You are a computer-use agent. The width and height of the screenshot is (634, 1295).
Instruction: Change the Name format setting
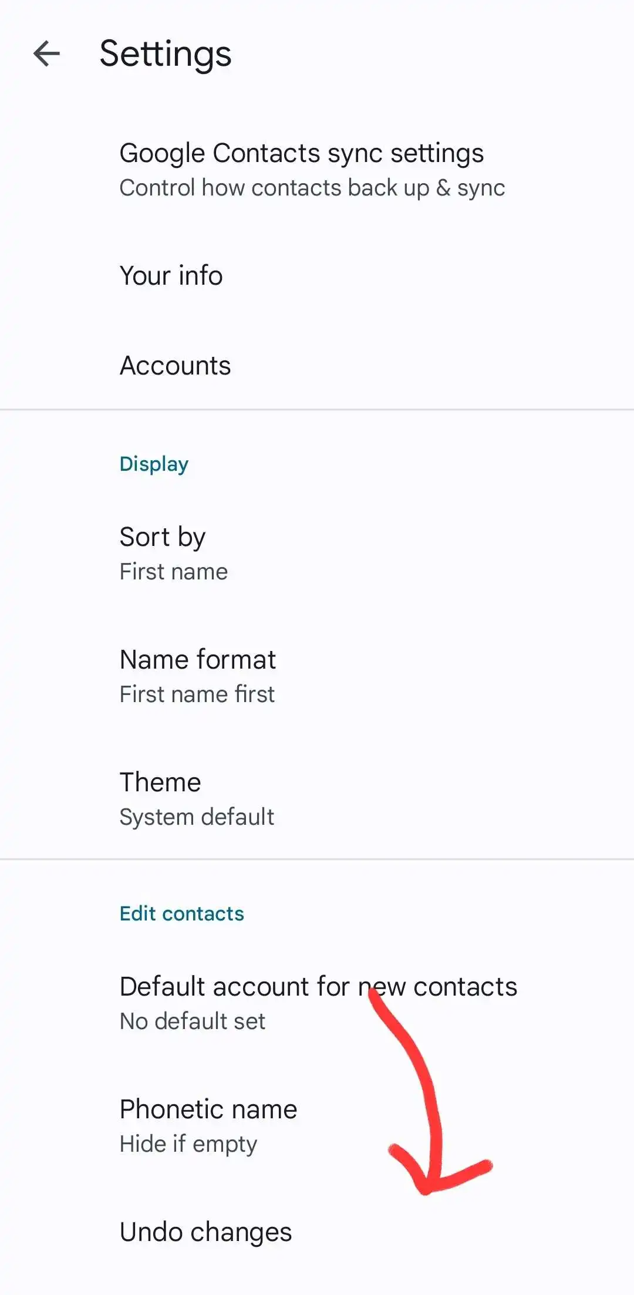317,676
